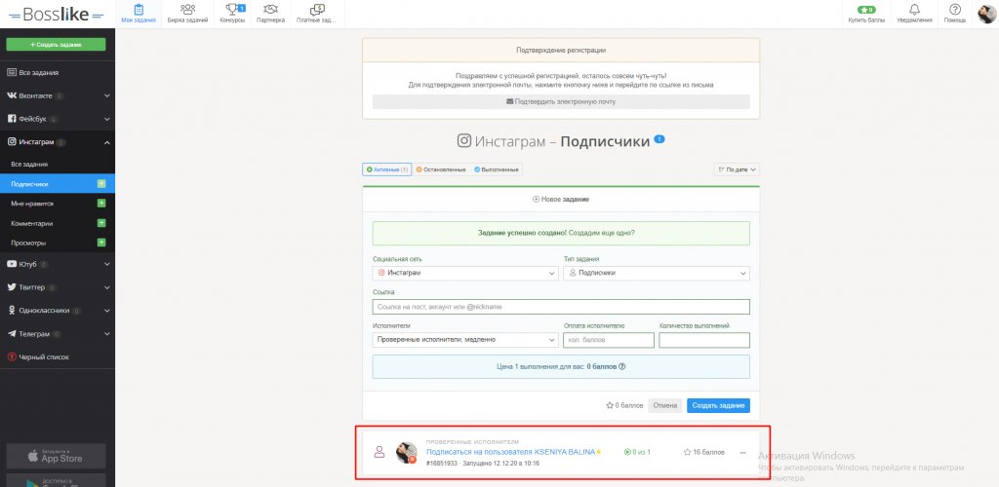Open top Все задания sidebar item
This screenshot has width=999, height=487.
click(x=58, y=72)
